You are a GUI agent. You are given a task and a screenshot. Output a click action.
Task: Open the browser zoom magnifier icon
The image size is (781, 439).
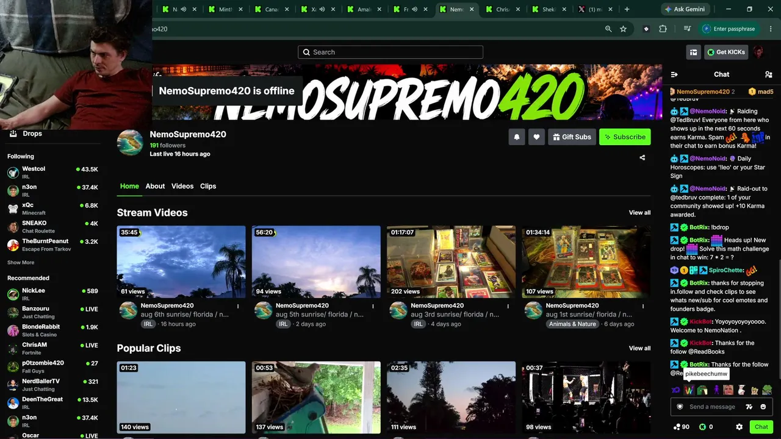coord(608,29)
